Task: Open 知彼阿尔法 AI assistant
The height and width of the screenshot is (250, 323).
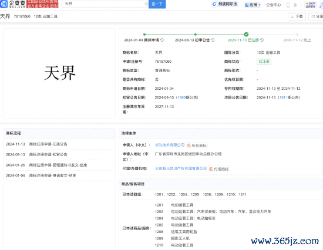Action: coord(225,4)
